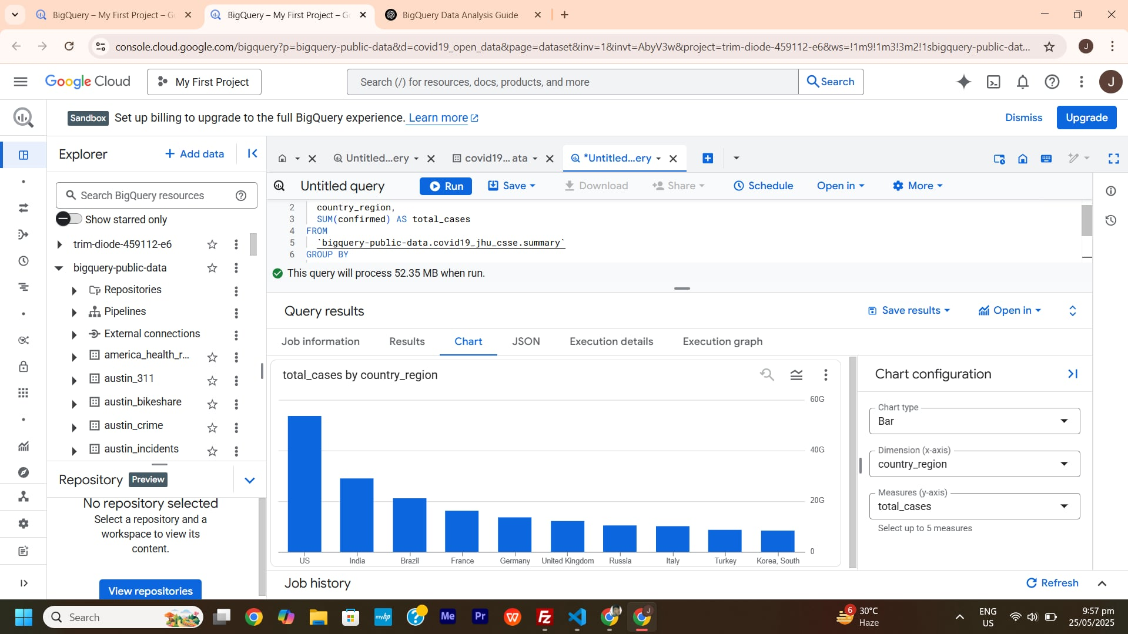Star the austin_bikeshare dataset
Image resolution: width=1128 pixels, height=634 pixels.
pyautogui.click(x=212, y=404)
